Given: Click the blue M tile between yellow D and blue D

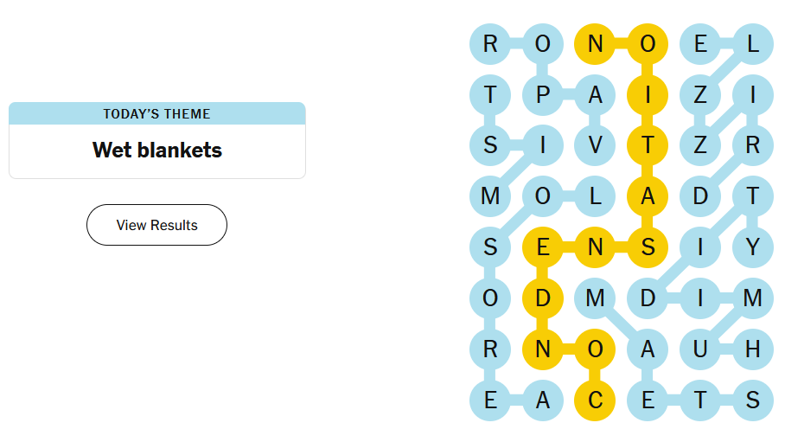Looking at the screenshot, I should pyautogui.click(x=595, y=298).
